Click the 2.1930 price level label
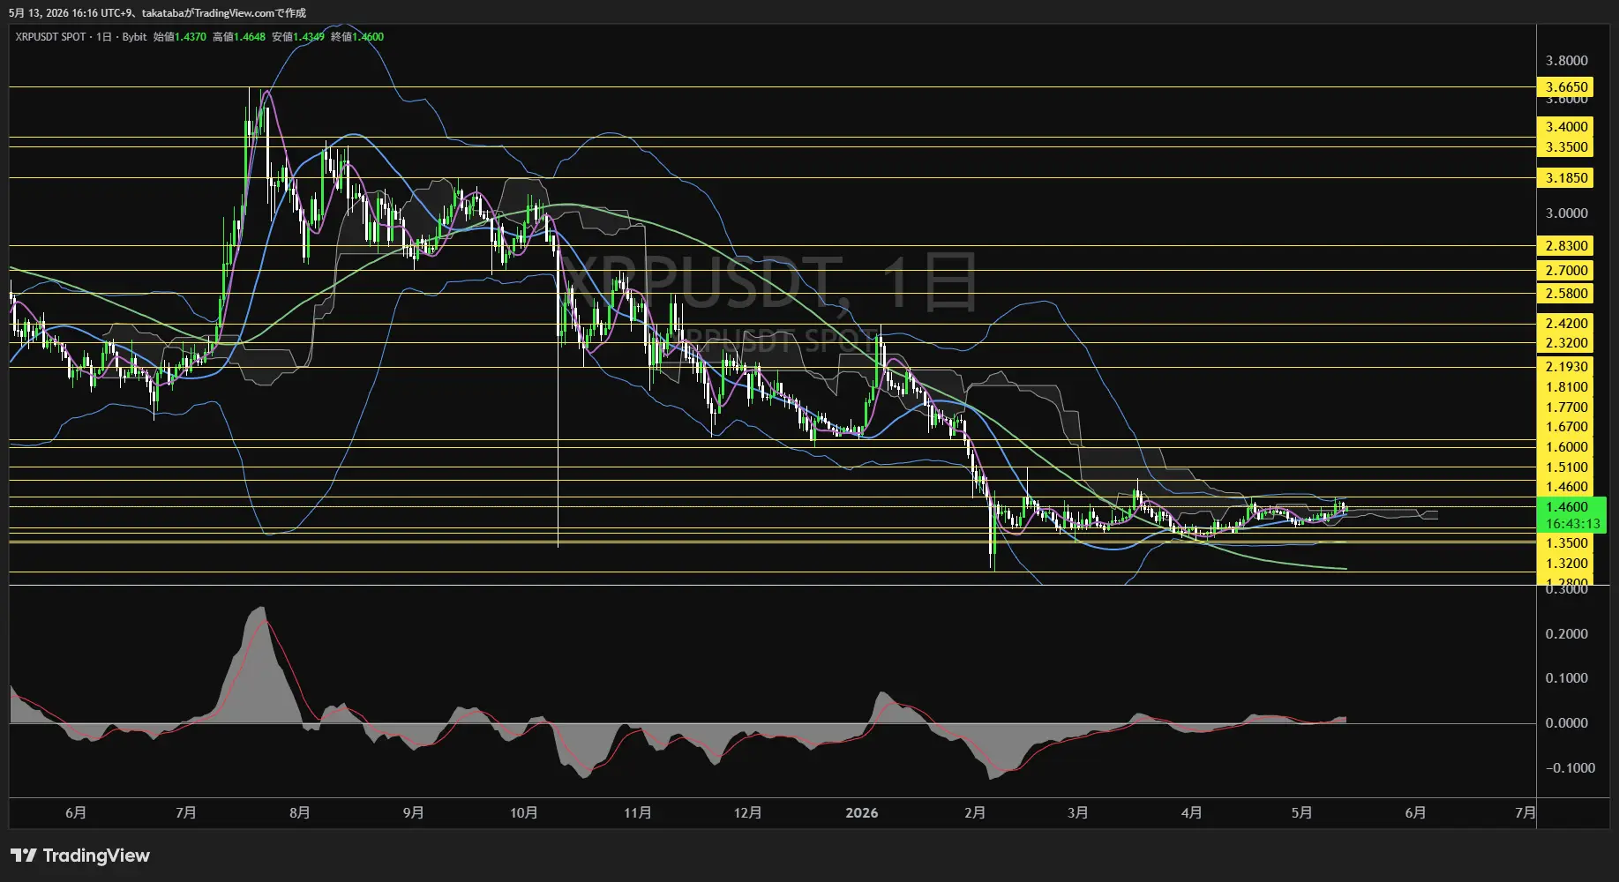Screen dimensions: 1619x882 [1566, 367]
